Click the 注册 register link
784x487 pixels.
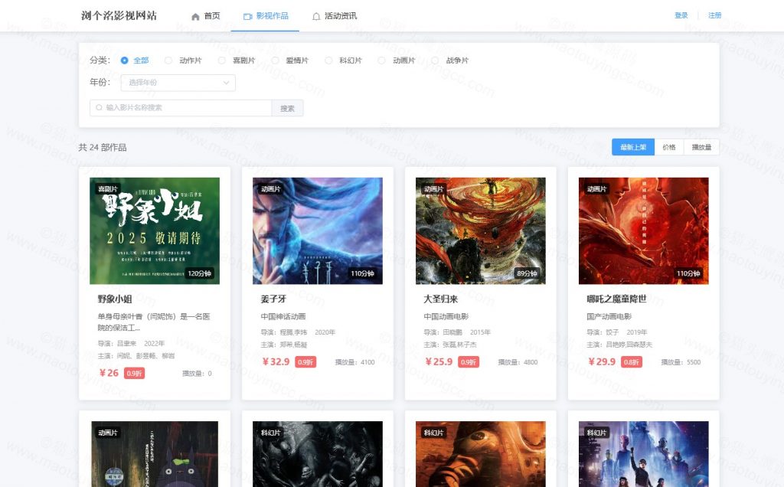pos(714,15)
